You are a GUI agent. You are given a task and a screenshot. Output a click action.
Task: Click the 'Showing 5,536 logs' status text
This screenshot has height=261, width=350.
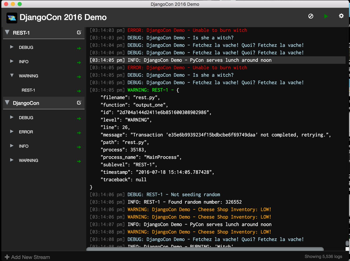(x=323, y=257)
